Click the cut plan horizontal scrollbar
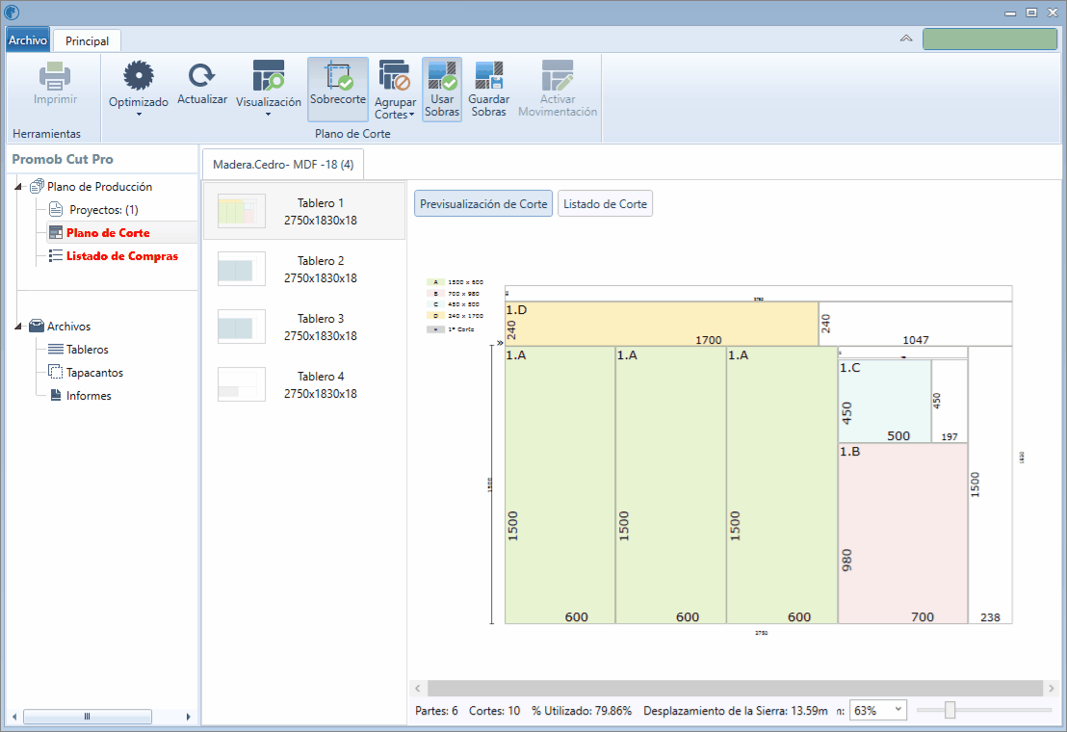 pos(734,688)
